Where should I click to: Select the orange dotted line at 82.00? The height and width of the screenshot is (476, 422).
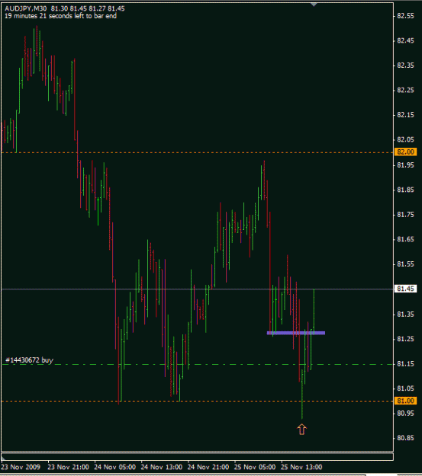click(197, 152)
